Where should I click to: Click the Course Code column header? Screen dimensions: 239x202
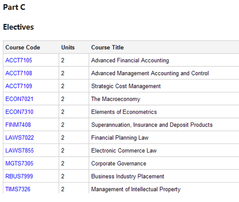point(23,47)
